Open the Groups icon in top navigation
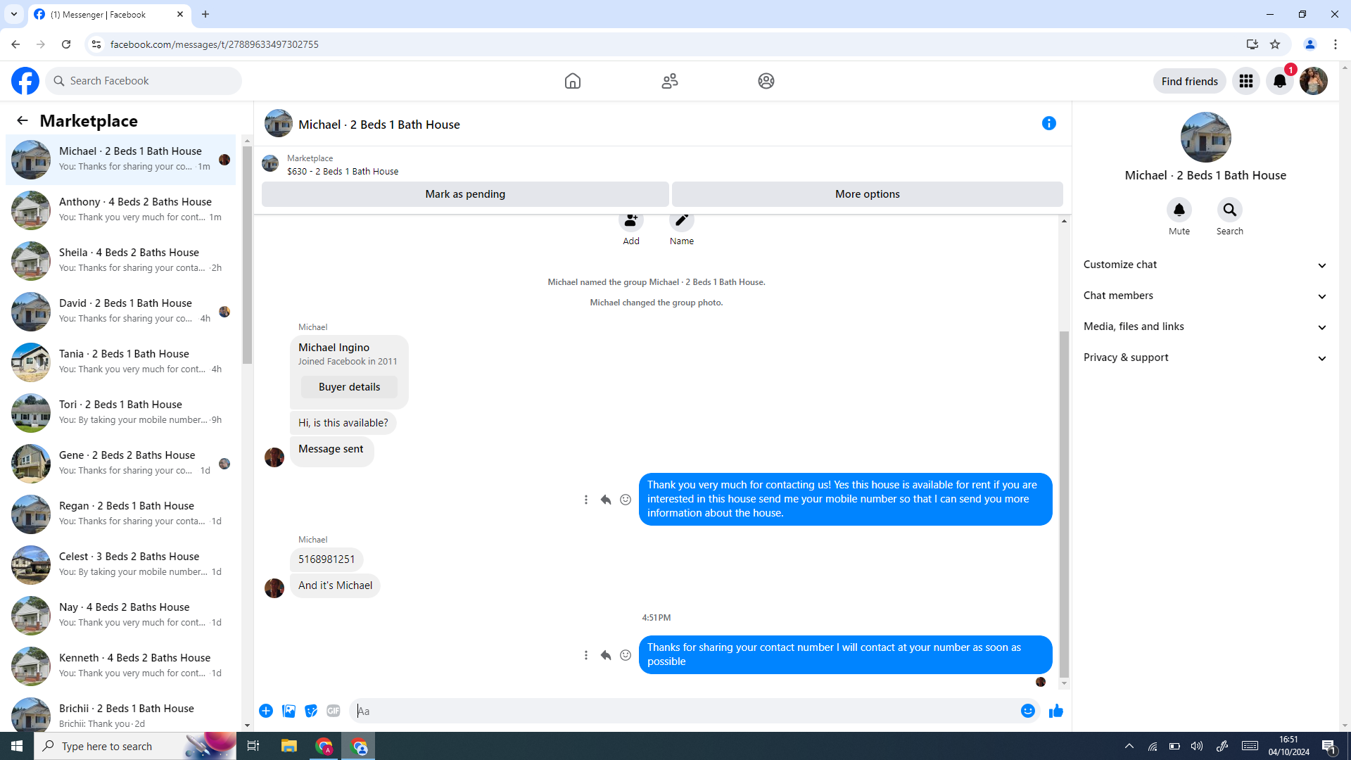Image resolution: width=1351 pixels, height=760 pixels. click(766, 81)
